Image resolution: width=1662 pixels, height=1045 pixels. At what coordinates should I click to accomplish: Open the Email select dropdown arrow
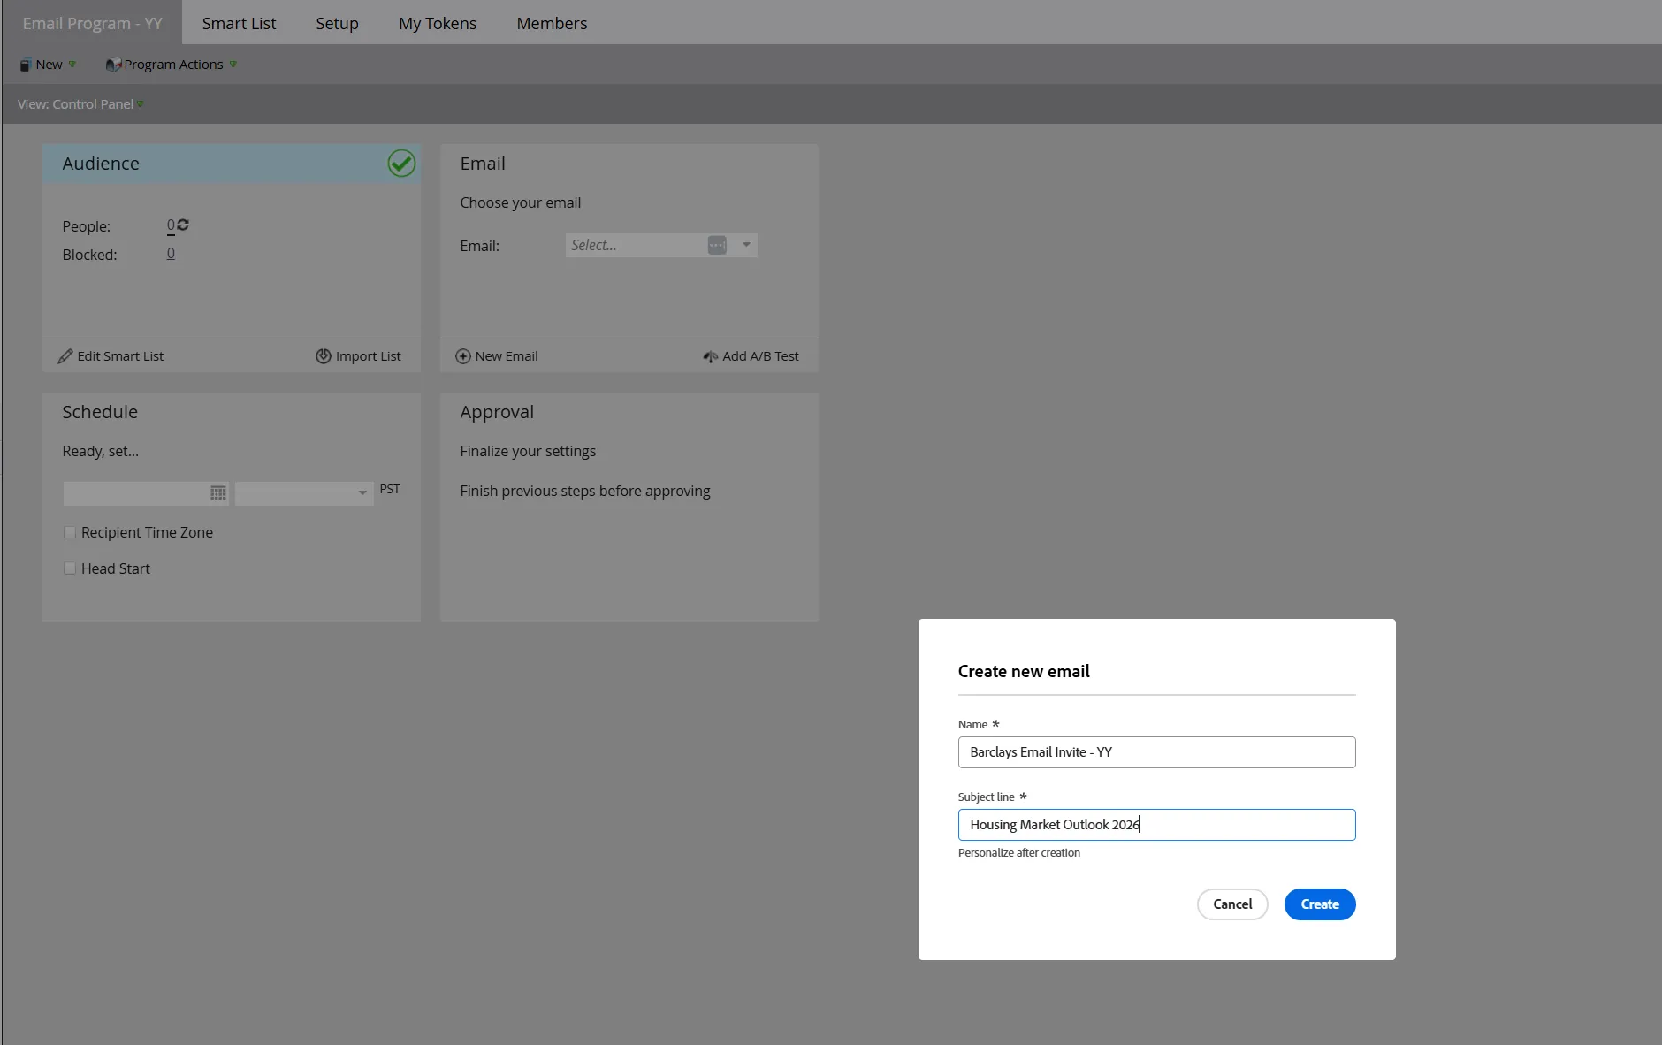746,245
